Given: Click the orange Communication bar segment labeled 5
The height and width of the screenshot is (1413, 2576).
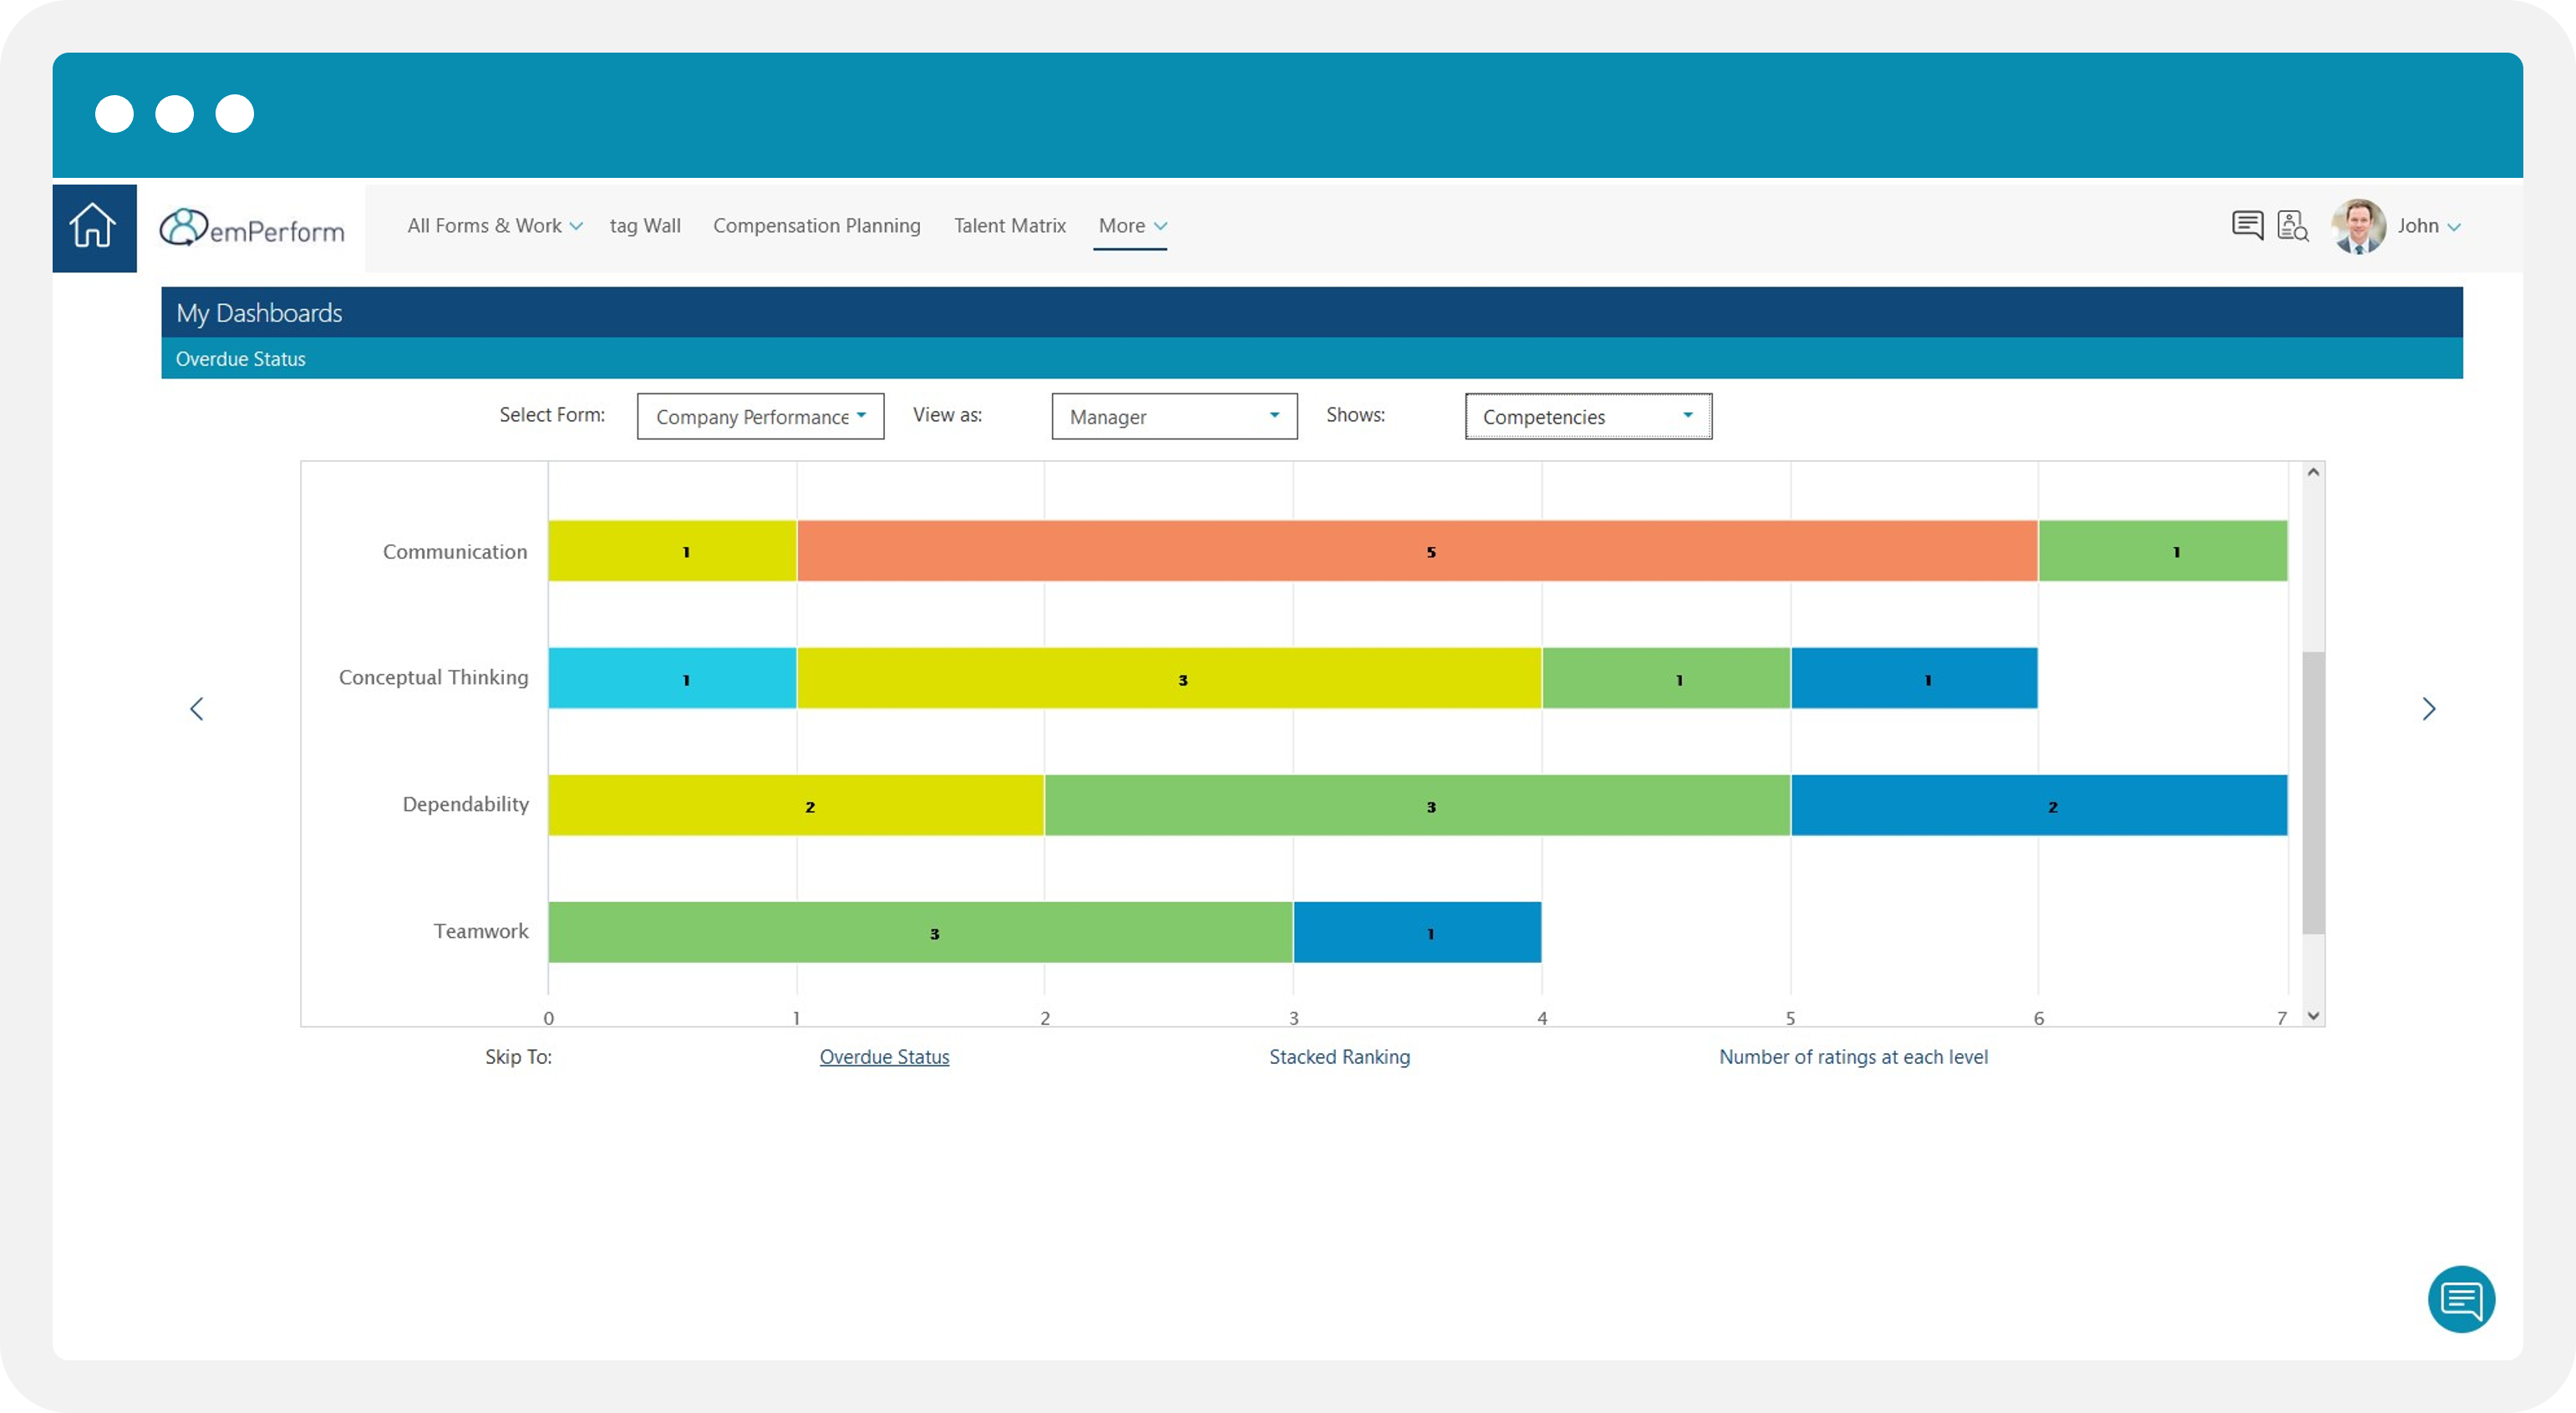Looking at the screenshot, I should click(x=1430, y=550).
